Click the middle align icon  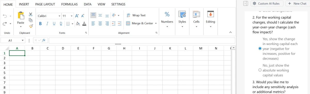click(x=100, y=15)
